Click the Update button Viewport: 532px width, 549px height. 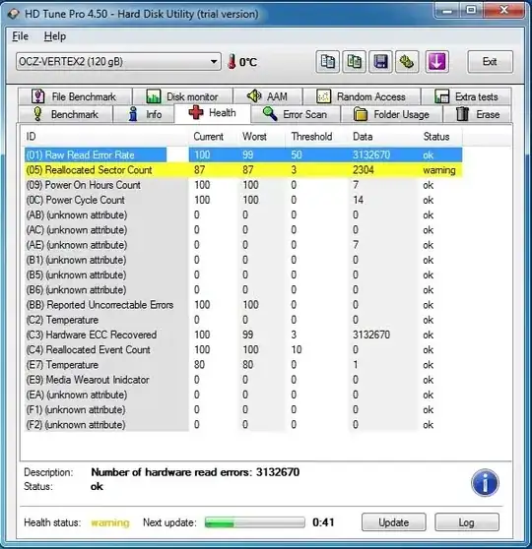pos(394,522)
